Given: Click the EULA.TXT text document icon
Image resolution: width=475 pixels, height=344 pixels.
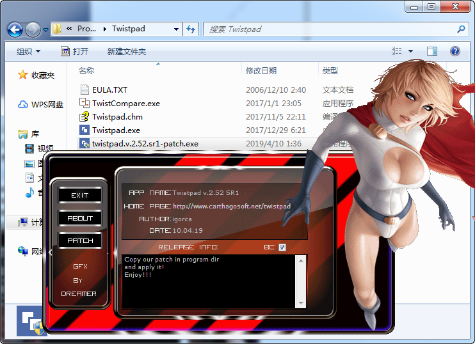Looking at the screenshot, I should pyautogui.click(x=85, y=90).
